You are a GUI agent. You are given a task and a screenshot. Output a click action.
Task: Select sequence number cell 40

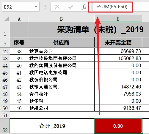(19, 65)
